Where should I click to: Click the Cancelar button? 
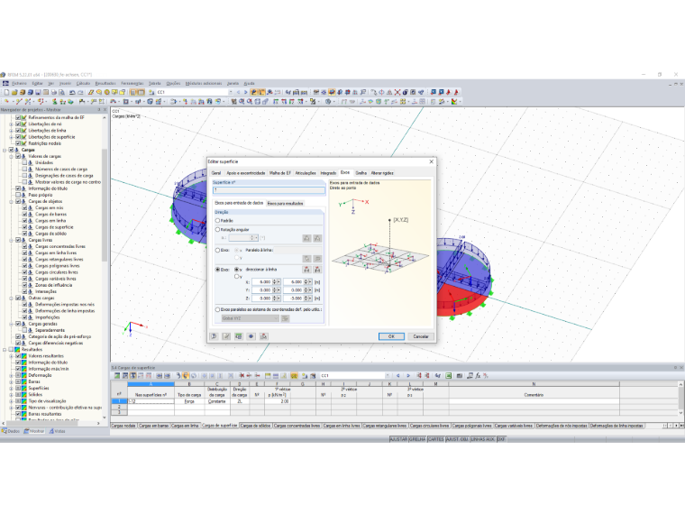pos(421,336)
